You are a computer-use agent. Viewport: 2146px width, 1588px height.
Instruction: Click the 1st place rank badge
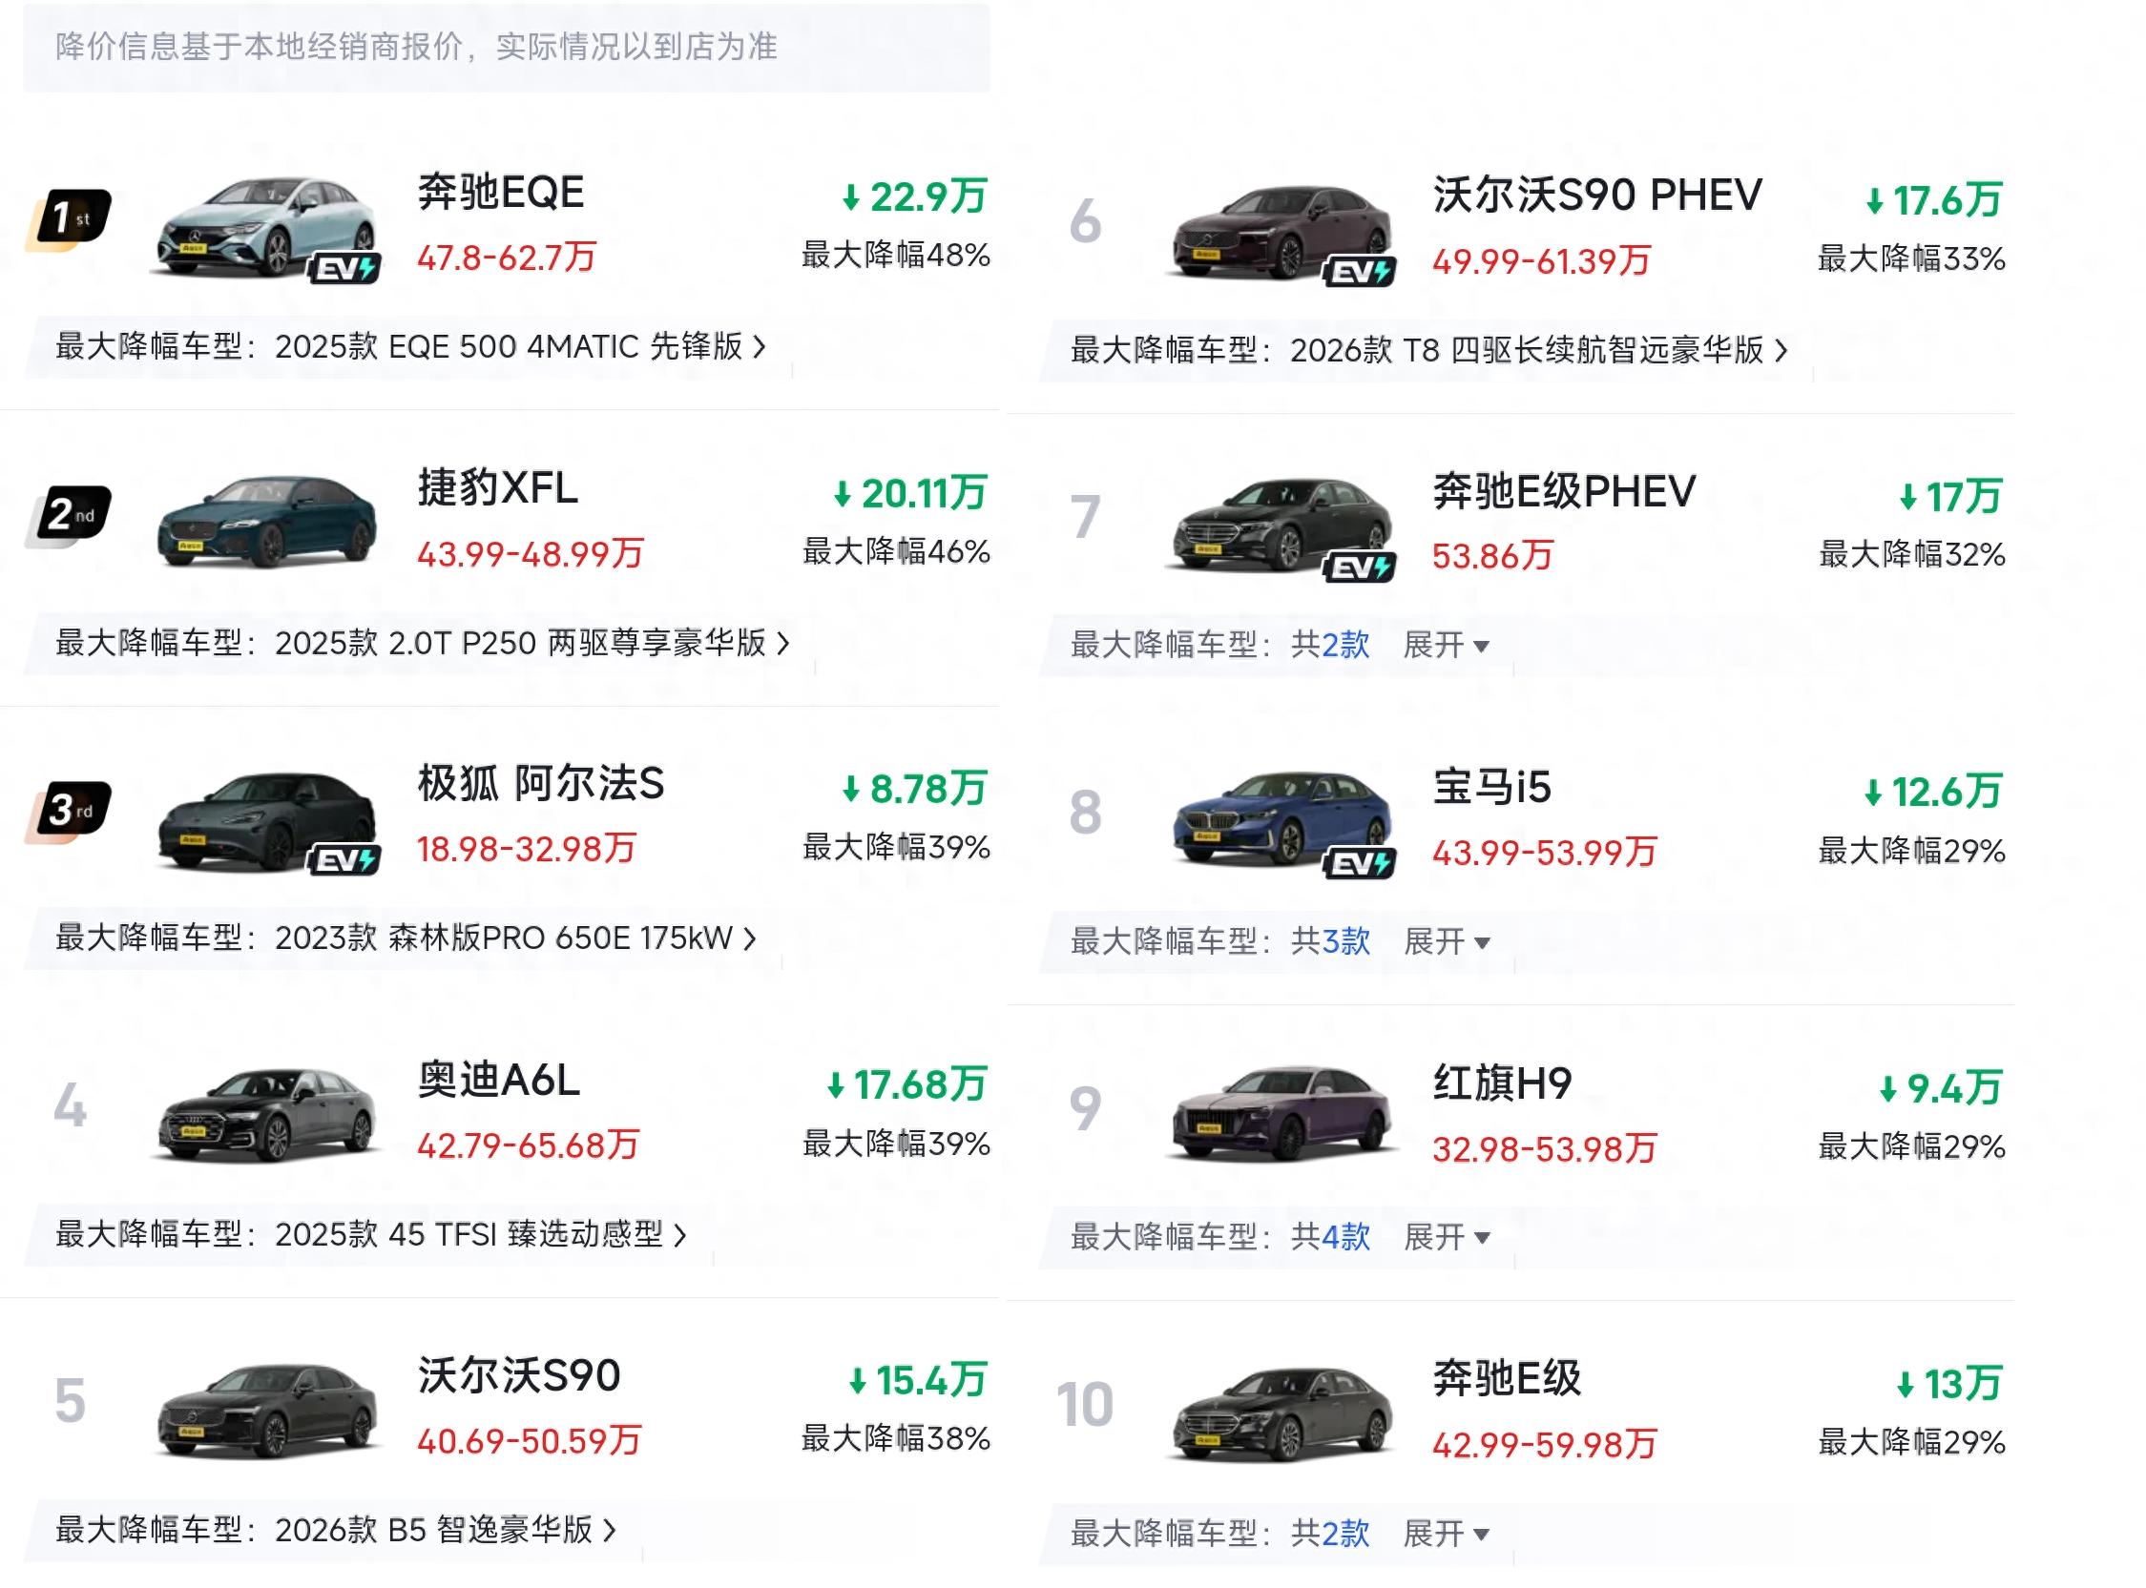click(x=70, y=218)
